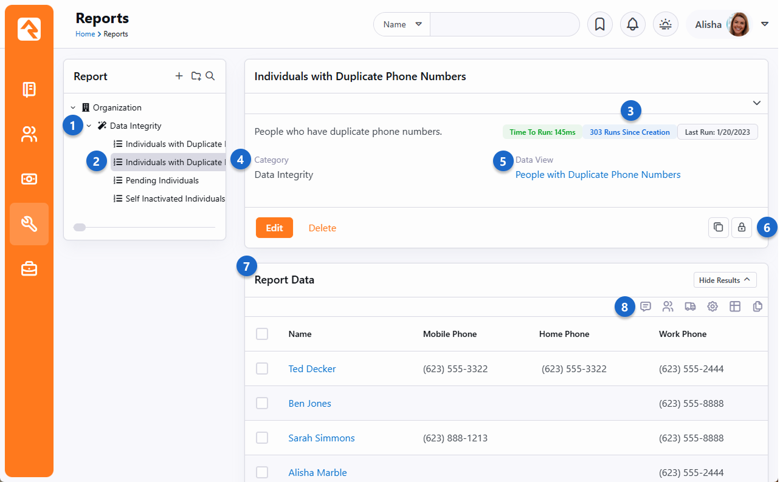Open People with Duplicate Phone Numbers link

pyautogui.click(x=598, y=175)
